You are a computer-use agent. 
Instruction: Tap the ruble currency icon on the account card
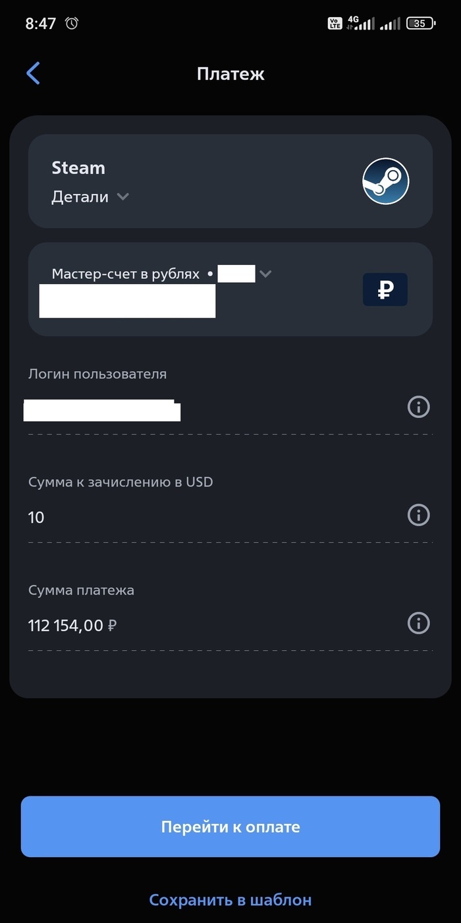tap(385, 289)
